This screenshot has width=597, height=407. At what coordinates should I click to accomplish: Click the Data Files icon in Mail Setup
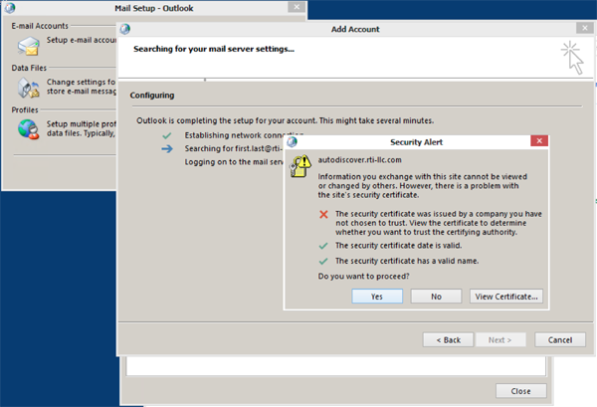[29, 88]
